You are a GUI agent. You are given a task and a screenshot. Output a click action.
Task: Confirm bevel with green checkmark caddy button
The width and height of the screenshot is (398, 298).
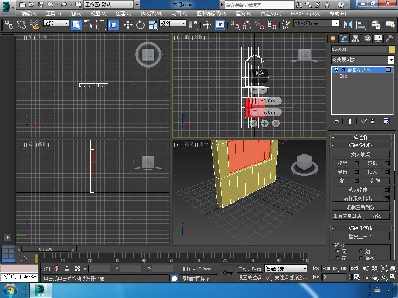(253, 123)
